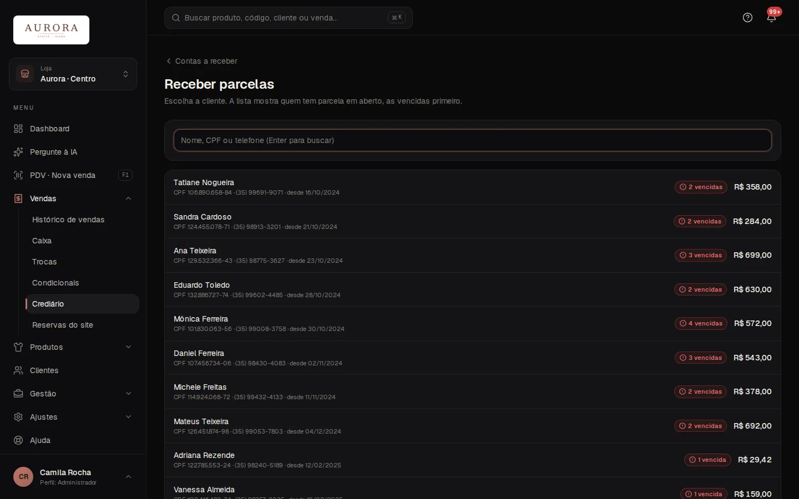Open the Clientes menu item

73,370
